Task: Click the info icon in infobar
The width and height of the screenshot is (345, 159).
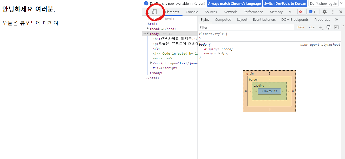Action: point(146,3)
